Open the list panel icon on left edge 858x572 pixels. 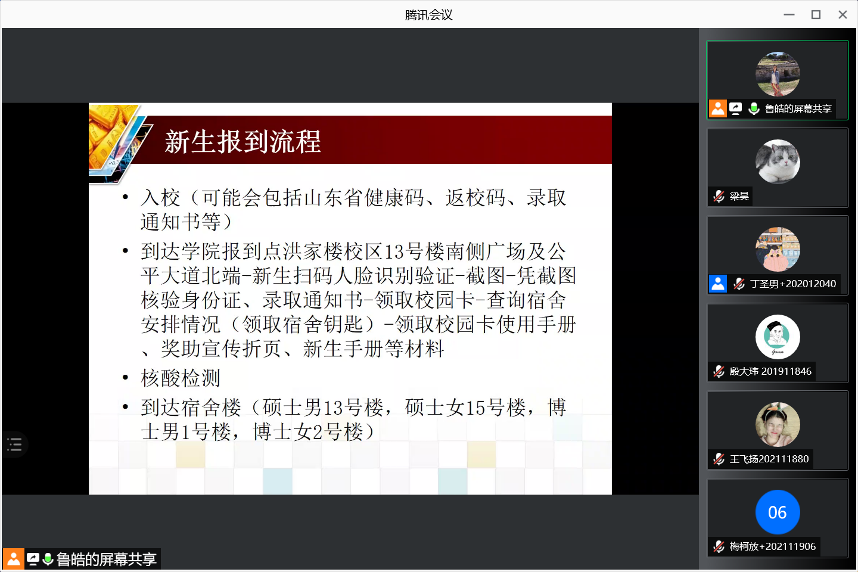[14, 444]
